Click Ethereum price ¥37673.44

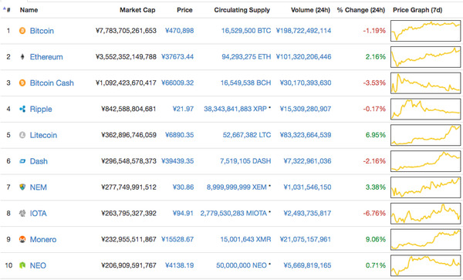point(177,56)
